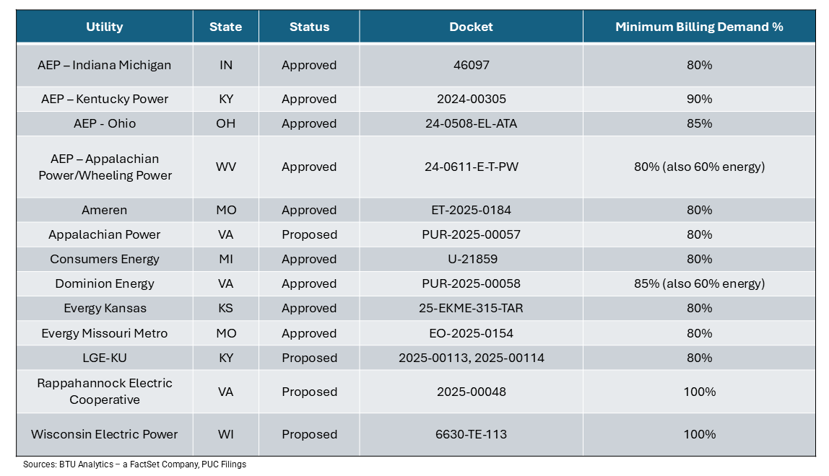Click the Sources line below the table
Screen dimensions: 829x476
[x=134, y=464]
